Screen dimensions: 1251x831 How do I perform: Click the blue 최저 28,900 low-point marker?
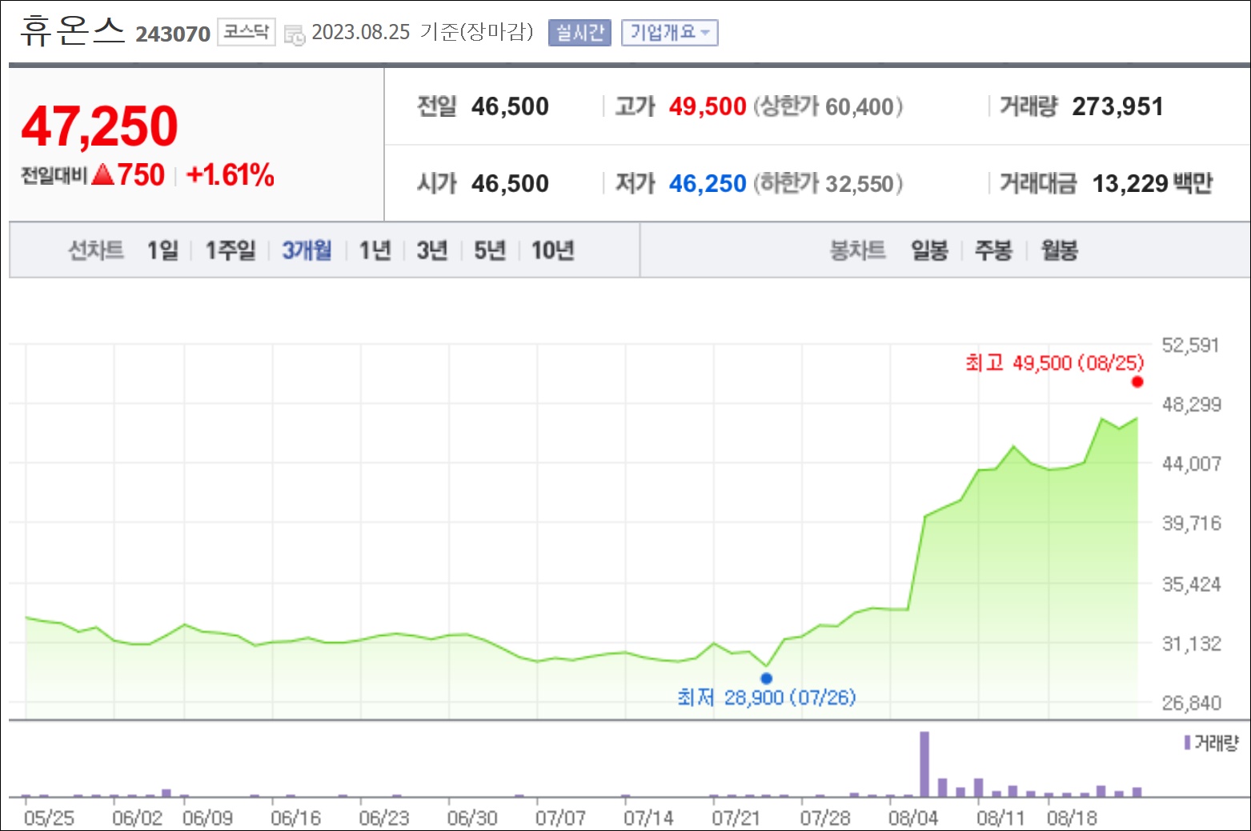(766, 678)
